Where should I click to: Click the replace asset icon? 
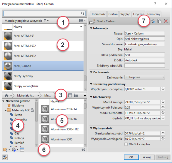point(153,21)
